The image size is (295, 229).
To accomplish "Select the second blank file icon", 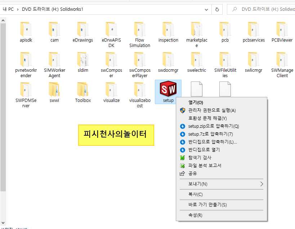I will [225, 89].
